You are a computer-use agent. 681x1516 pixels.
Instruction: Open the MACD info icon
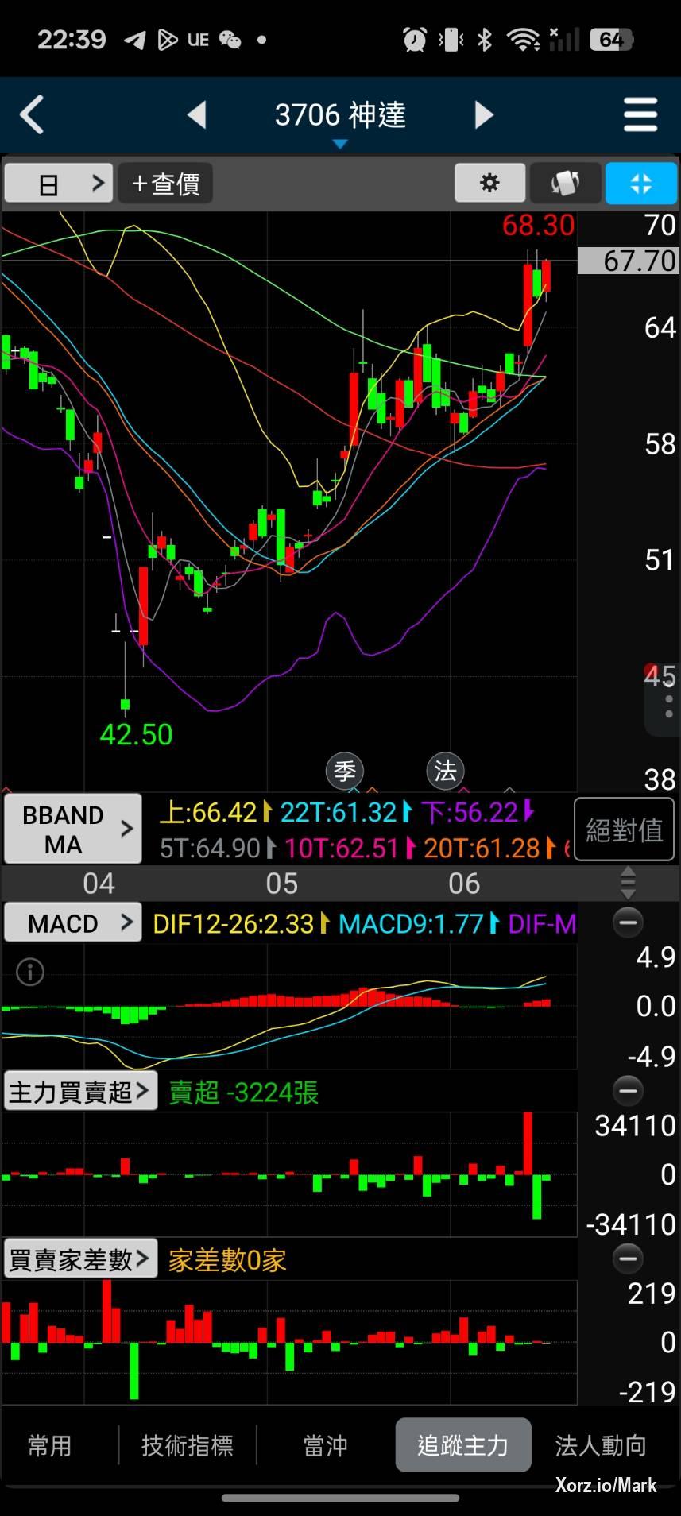tap(30, 972)
